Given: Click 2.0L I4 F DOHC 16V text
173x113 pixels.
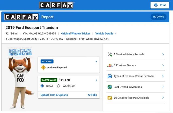Looking at the screenshot, I should 52,39.
